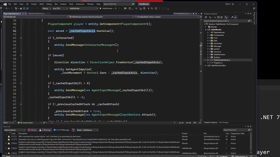Click the editor vertical scrollbar

(201, 69)
